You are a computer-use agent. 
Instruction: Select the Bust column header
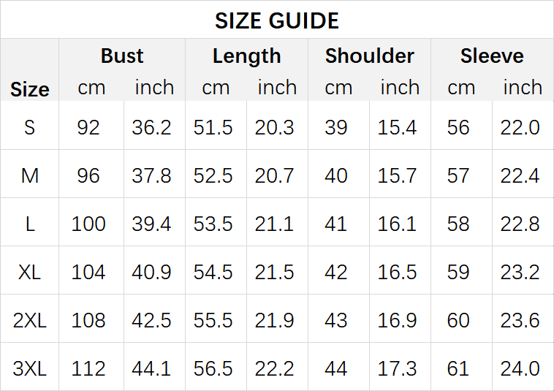pyautogui.click(x=122, y=56)
